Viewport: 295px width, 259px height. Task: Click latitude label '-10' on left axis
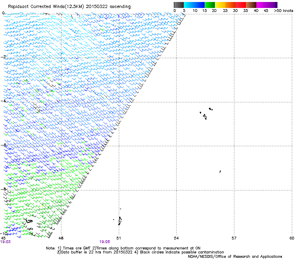(x=4, y=233)
